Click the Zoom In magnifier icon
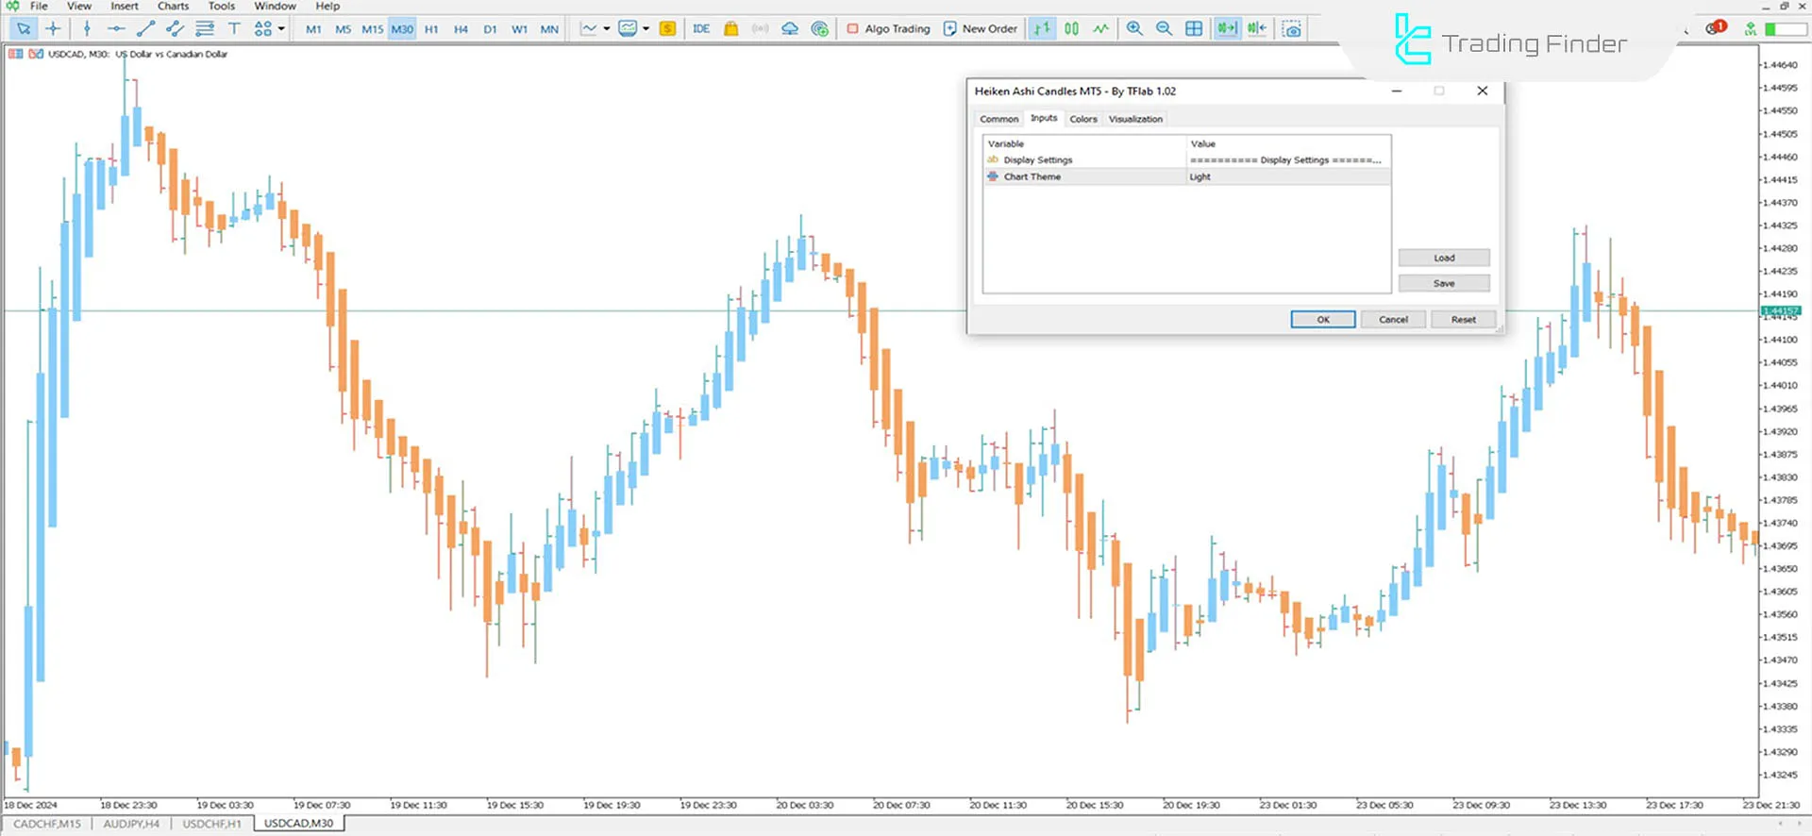 (1134, 29)
